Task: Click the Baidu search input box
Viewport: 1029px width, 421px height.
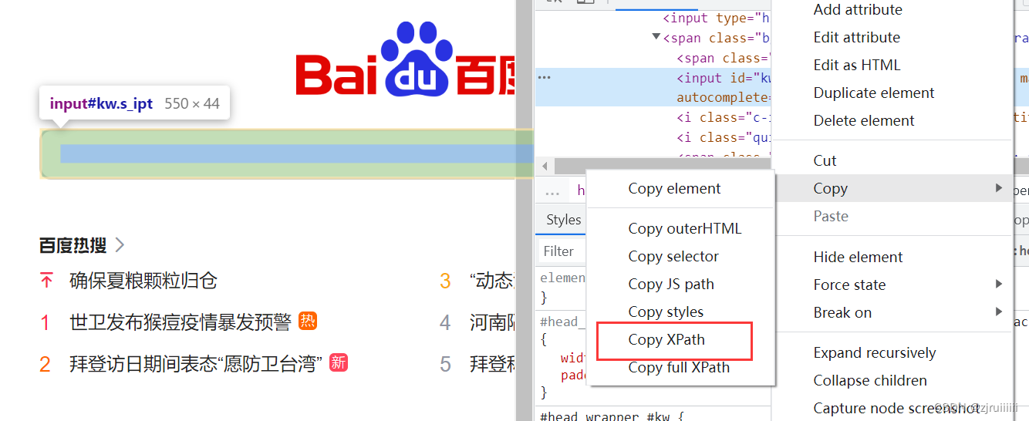Action: pyautogui.click(x=286, y=154)
